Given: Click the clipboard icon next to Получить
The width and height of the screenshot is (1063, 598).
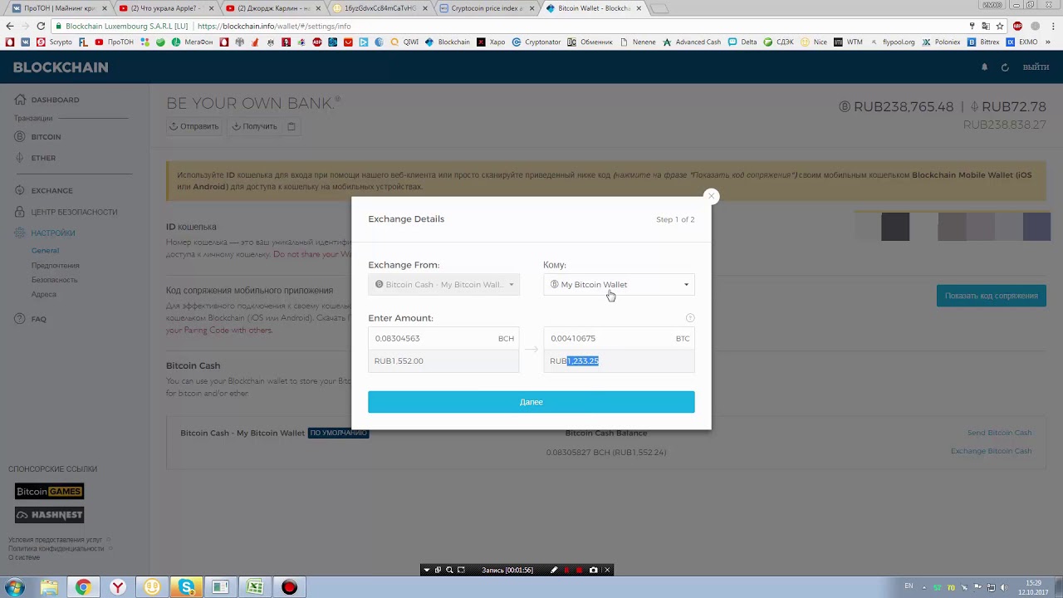Looking at the screenshot, I should [291, 126].
